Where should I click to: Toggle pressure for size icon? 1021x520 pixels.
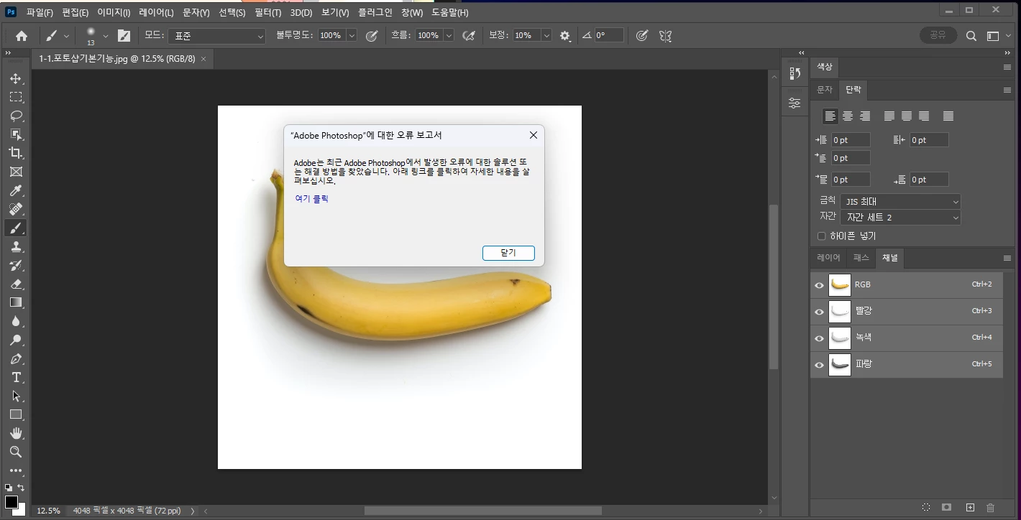click(642, 35)
